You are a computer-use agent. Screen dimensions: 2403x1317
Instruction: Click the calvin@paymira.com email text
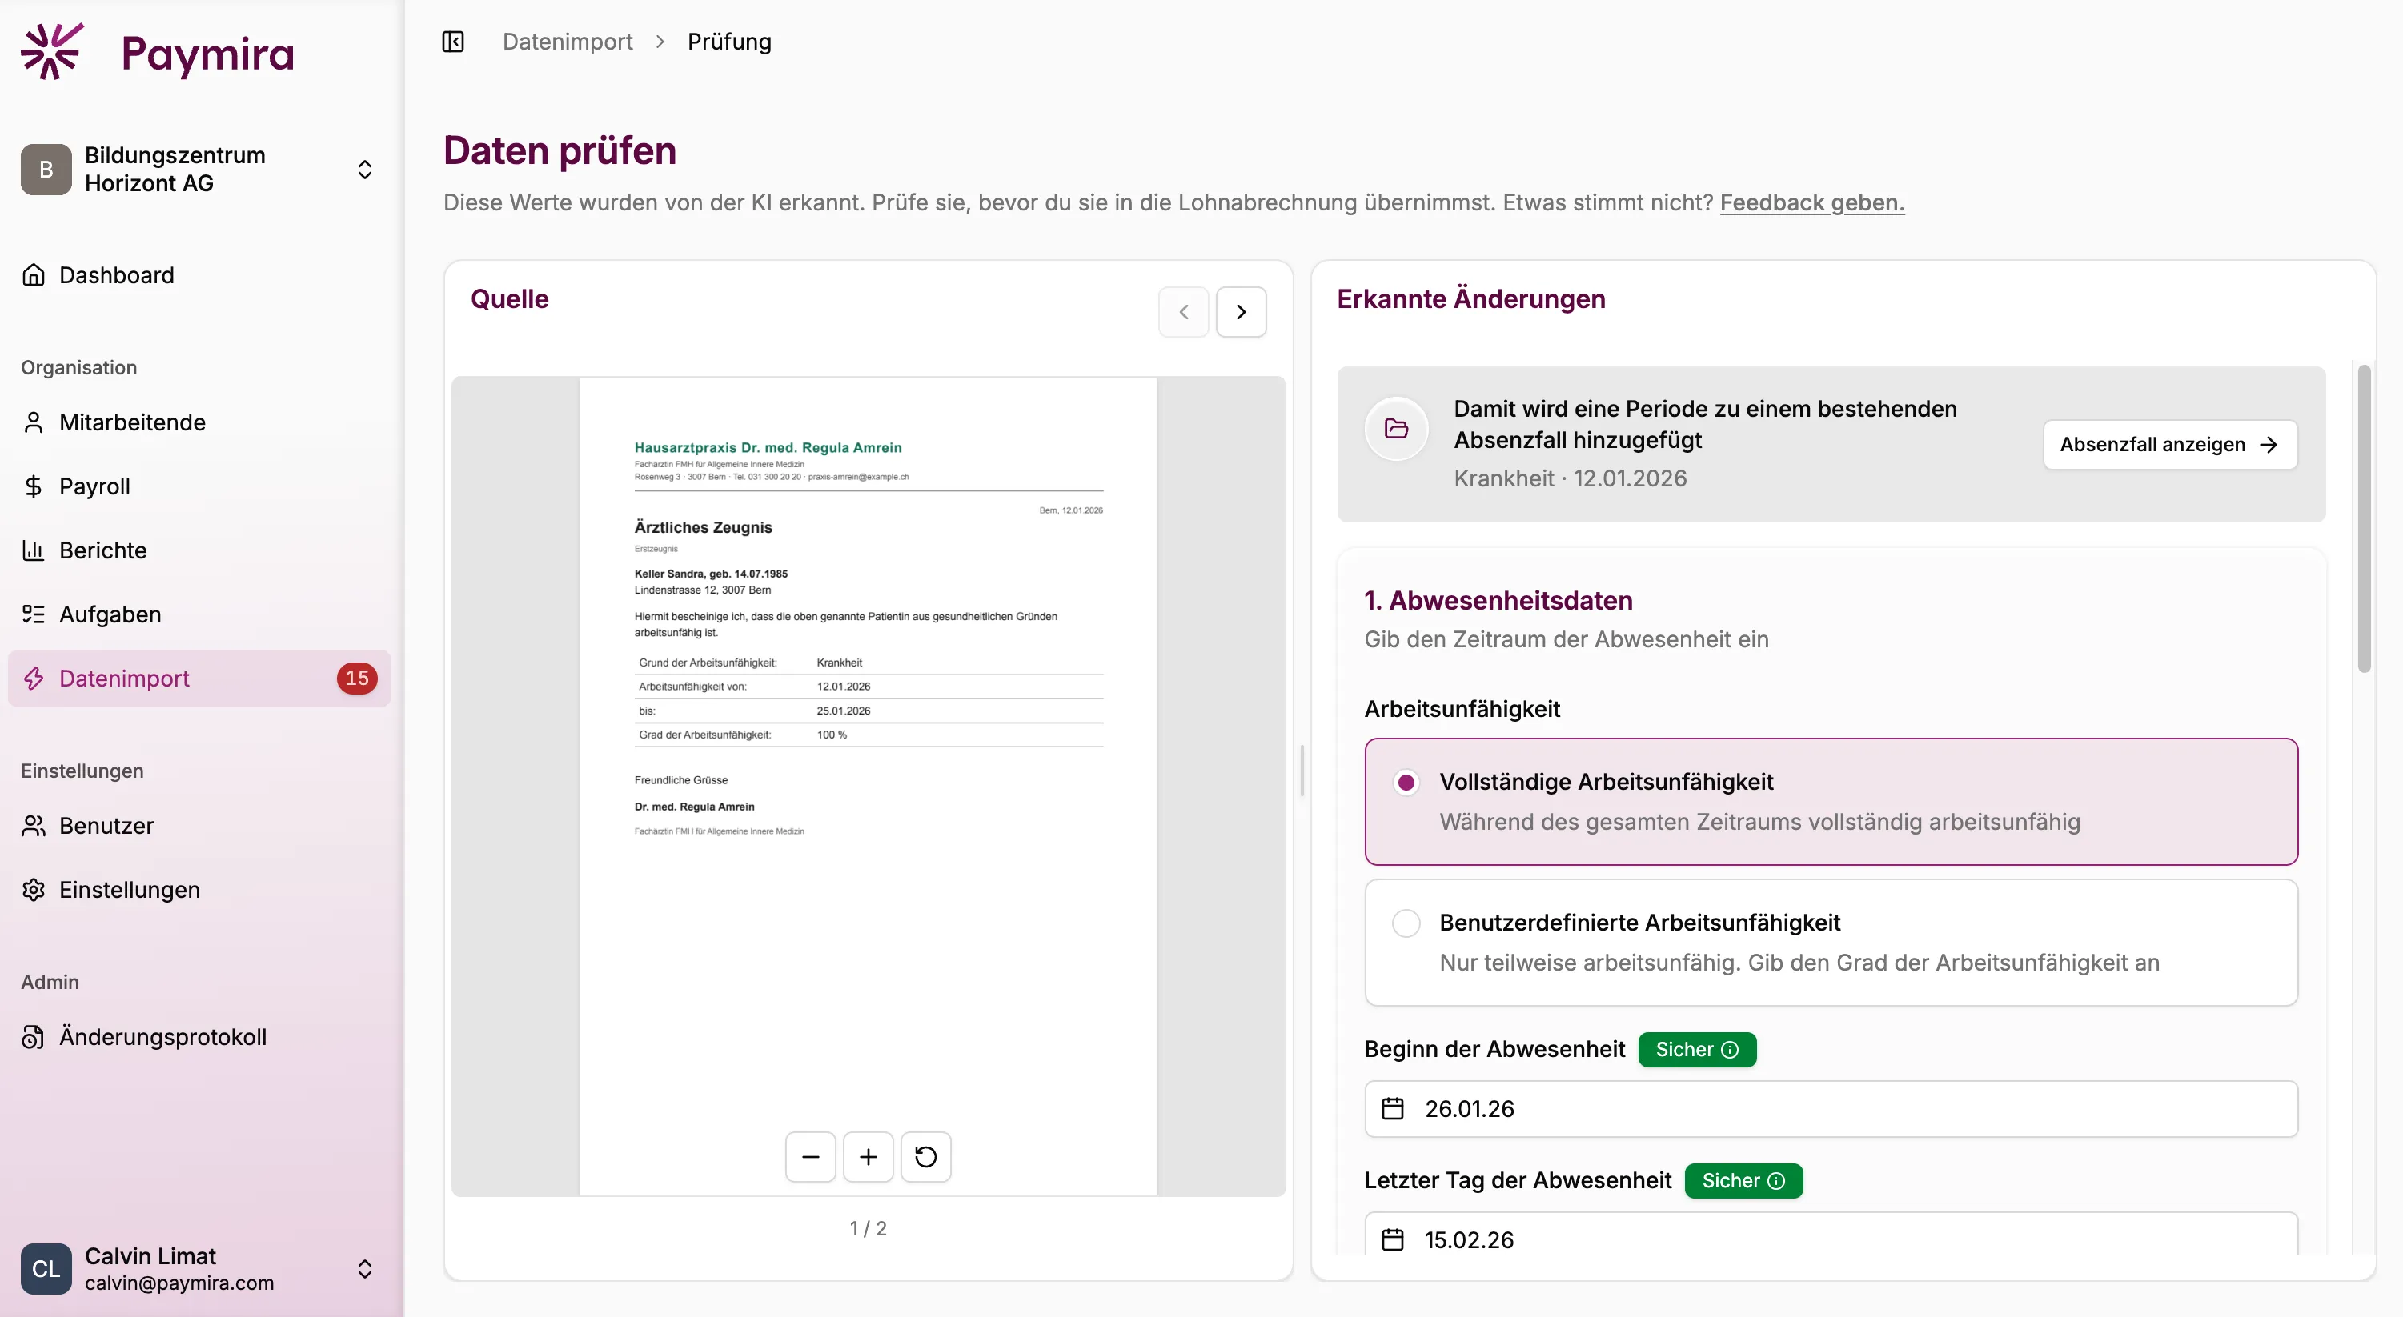(x=179, y=1283)
